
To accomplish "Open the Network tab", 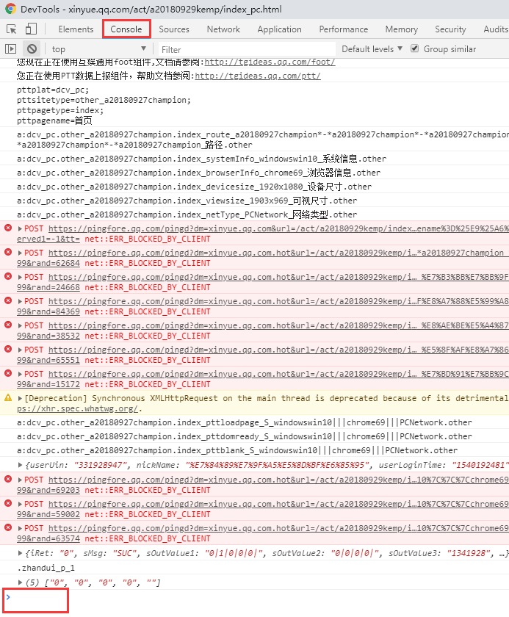I will point(223,29).
